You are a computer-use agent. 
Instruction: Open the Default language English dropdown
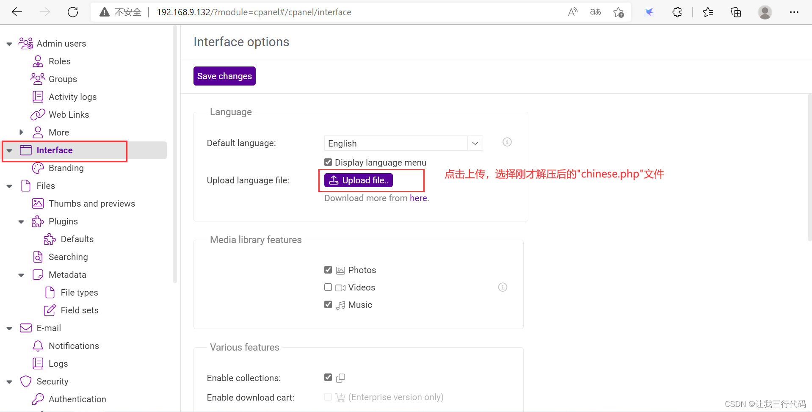click(x=403, y=143)
